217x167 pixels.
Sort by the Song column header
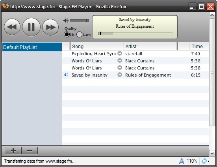[x=97, y=46]
